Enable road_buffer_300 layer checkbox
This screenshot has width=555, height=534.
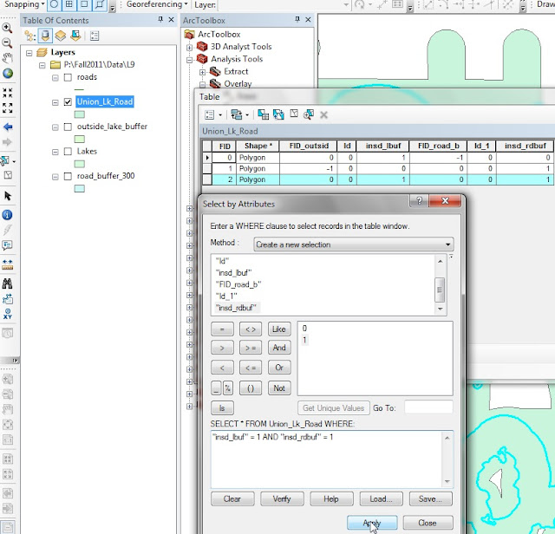tap(68, 176)
